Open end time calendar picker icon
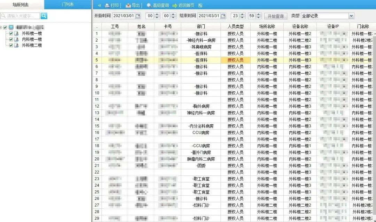The image size is (376, 222). [223, 16]
